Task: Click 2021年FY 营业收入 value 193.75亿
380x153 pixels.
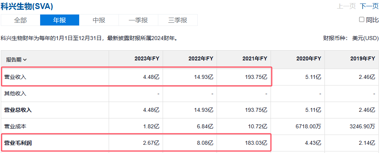Action: click(x=256, y=77)
